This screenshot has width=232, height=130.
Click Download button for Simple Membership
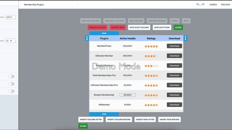(174, 95)
